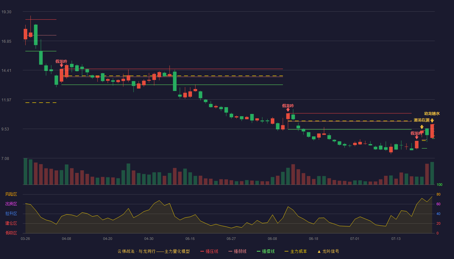The image size is (454, 259).
Task: Click the 60 indicator axis value
Action: point(438,204)
